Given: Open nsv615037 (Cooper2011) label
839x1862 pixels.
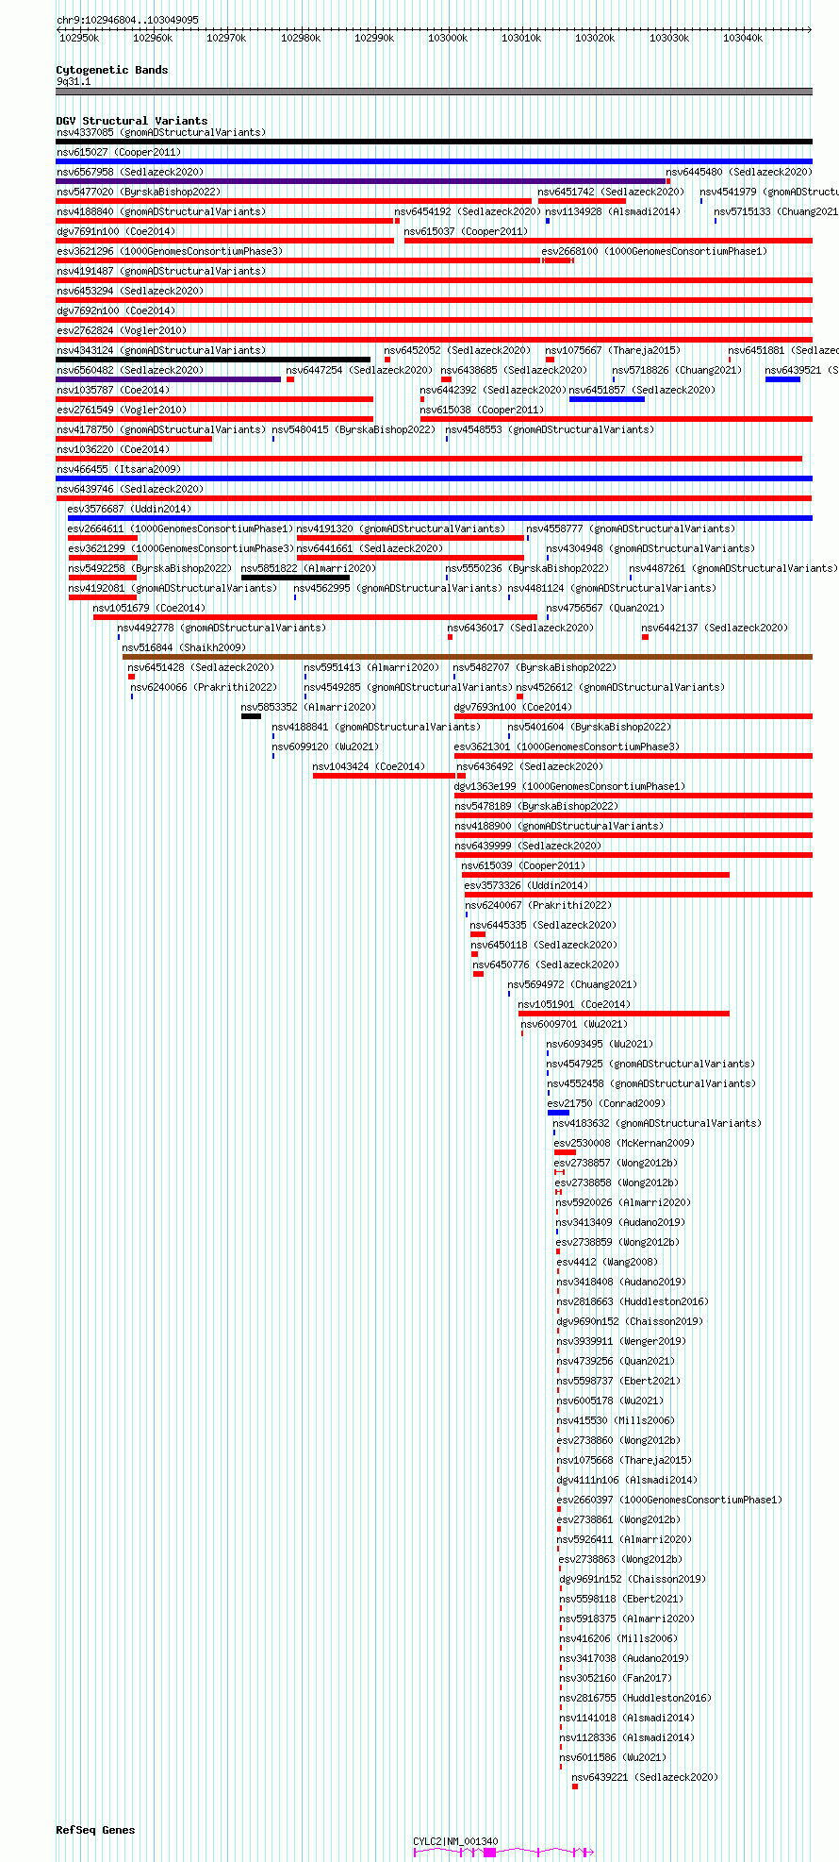Looking at the screenshot, I should coord(467,231).
